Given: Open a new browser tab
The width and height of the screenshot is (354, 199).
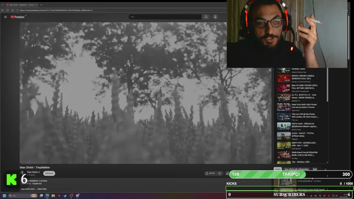Looking at the screenshot, I should 41,5.
